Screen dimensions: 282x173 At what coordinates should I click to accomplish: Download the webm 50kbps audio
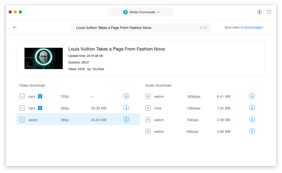click(252, 131)
